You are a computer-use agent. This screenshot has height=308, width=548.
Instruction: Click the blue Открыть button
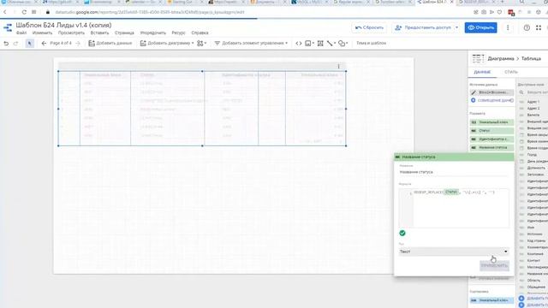click(480, 27)
